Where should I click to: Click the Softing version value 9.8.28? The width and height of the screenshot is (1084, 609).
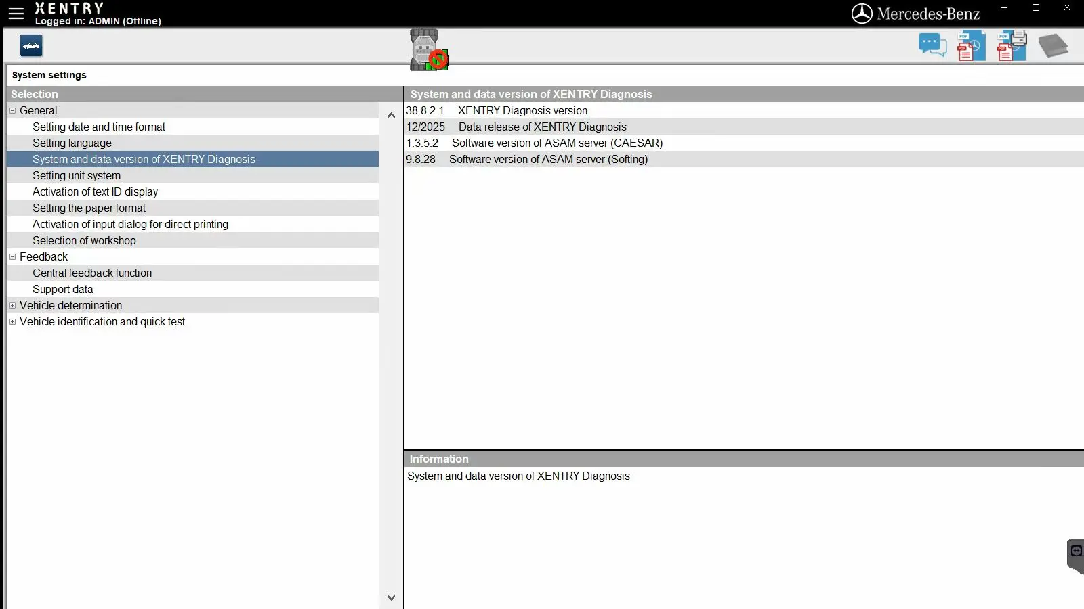pyautogui.click(x=421, y=160)
